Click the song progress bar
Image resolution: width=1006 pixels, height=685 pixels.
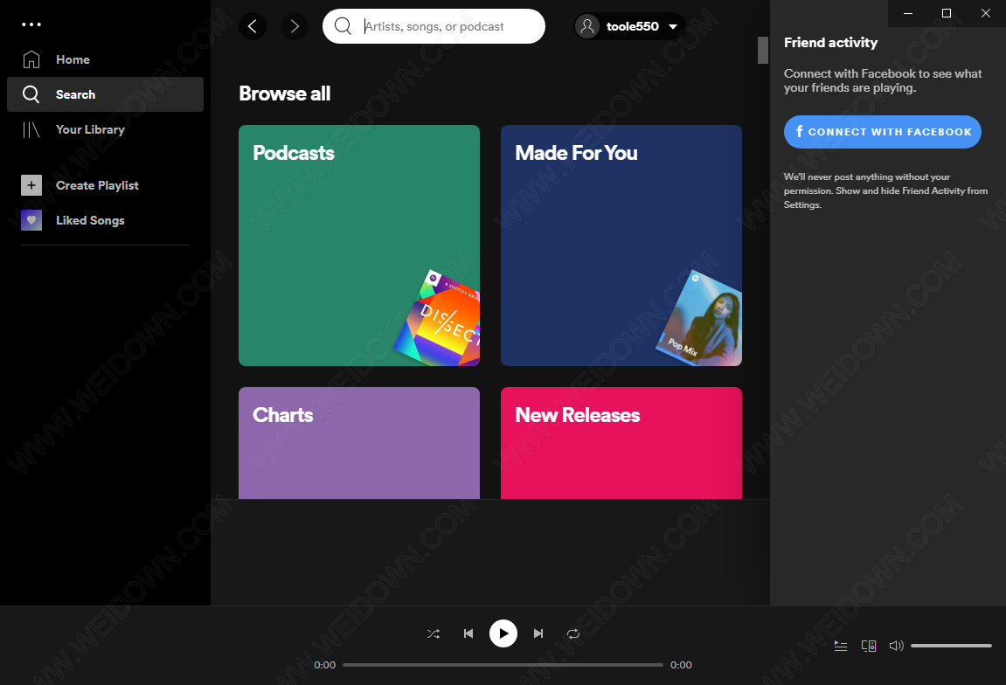coord(503,665)
